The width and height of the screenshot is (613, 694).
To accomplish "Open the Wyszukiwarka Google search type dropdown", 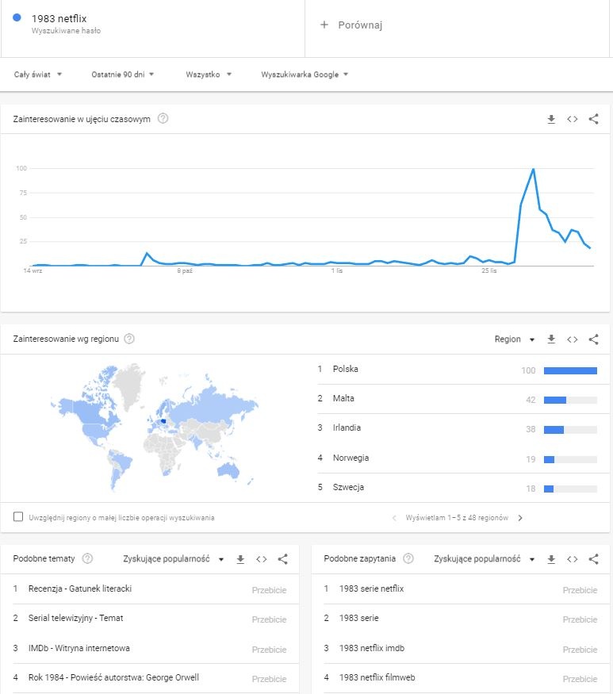I will [x=305, y=75].
